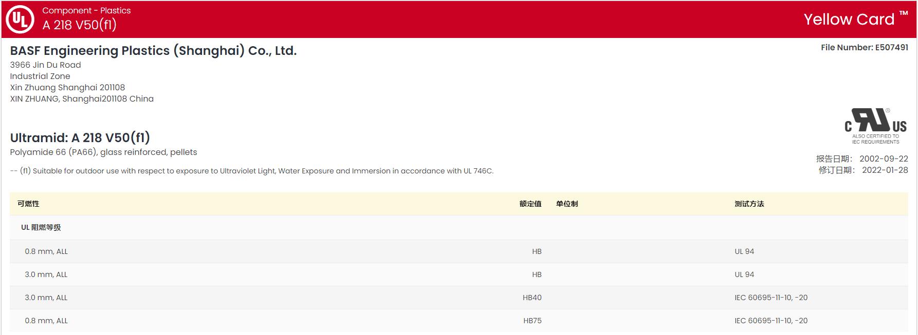Image resolution: width=918 pixels, height=335 pixels.
Task: Click company name BASF Engineering Plastics (Shanghai)
Action: (153, 51)
